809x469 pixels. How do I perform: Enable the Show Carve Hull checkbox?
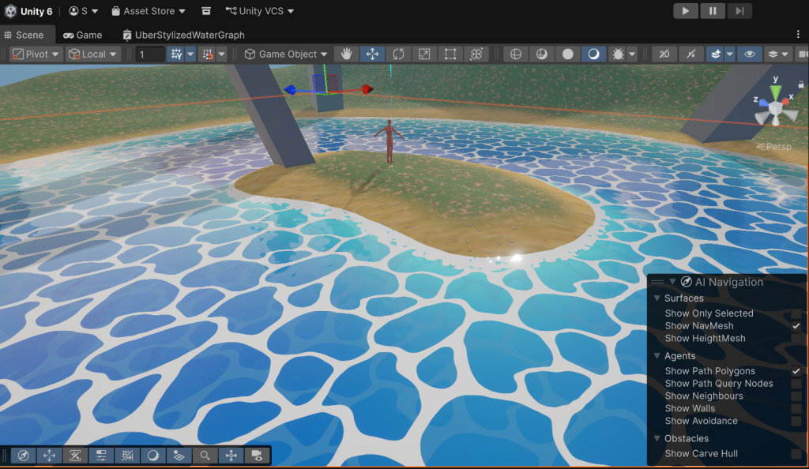(x=796, y=454)
